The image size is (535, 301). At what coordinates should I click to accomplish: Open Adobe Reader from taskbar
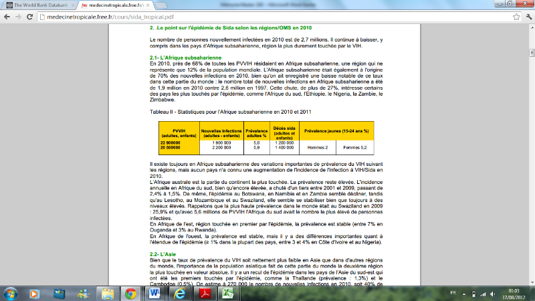tap(205, 294)
